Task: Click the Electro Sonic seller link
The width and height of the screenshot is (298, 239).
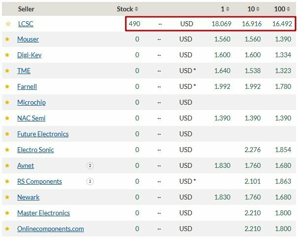Action: [36, 150]
